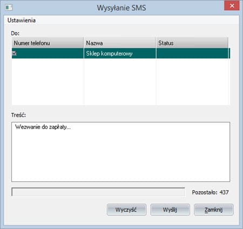Send the SMS with Wyślij button
Image resolution: width=243 pixels, height=229 pixels.
(x=170, y=210)
